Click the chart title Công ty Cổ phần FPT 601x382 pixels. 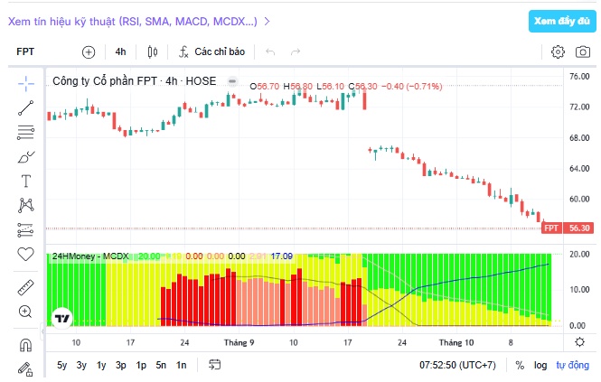[x=134, y=81]
